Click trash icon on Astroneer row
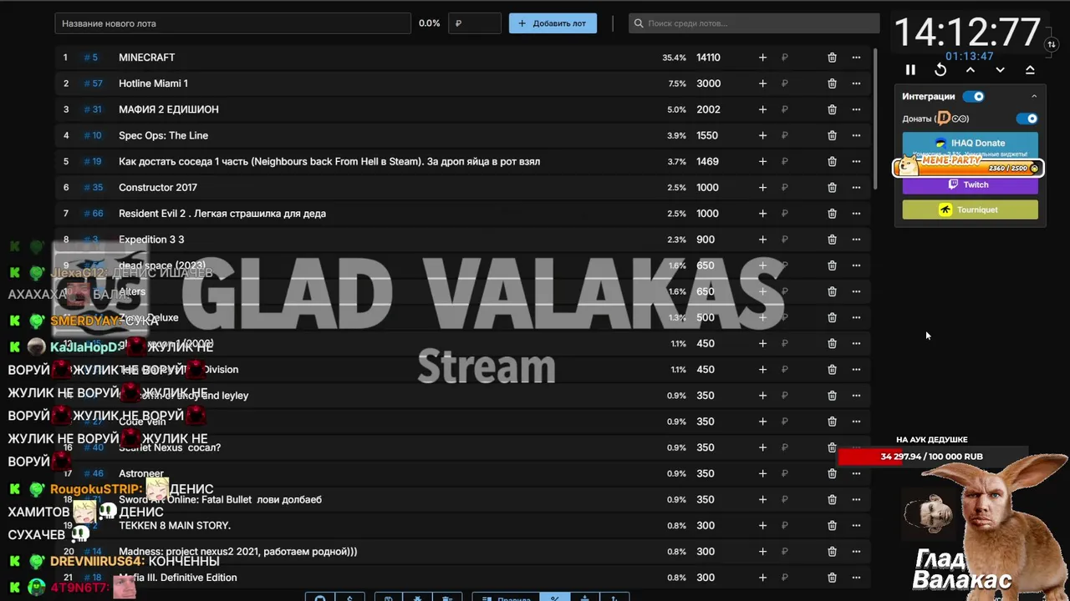The image size is (1070, 601). point(832,473)
